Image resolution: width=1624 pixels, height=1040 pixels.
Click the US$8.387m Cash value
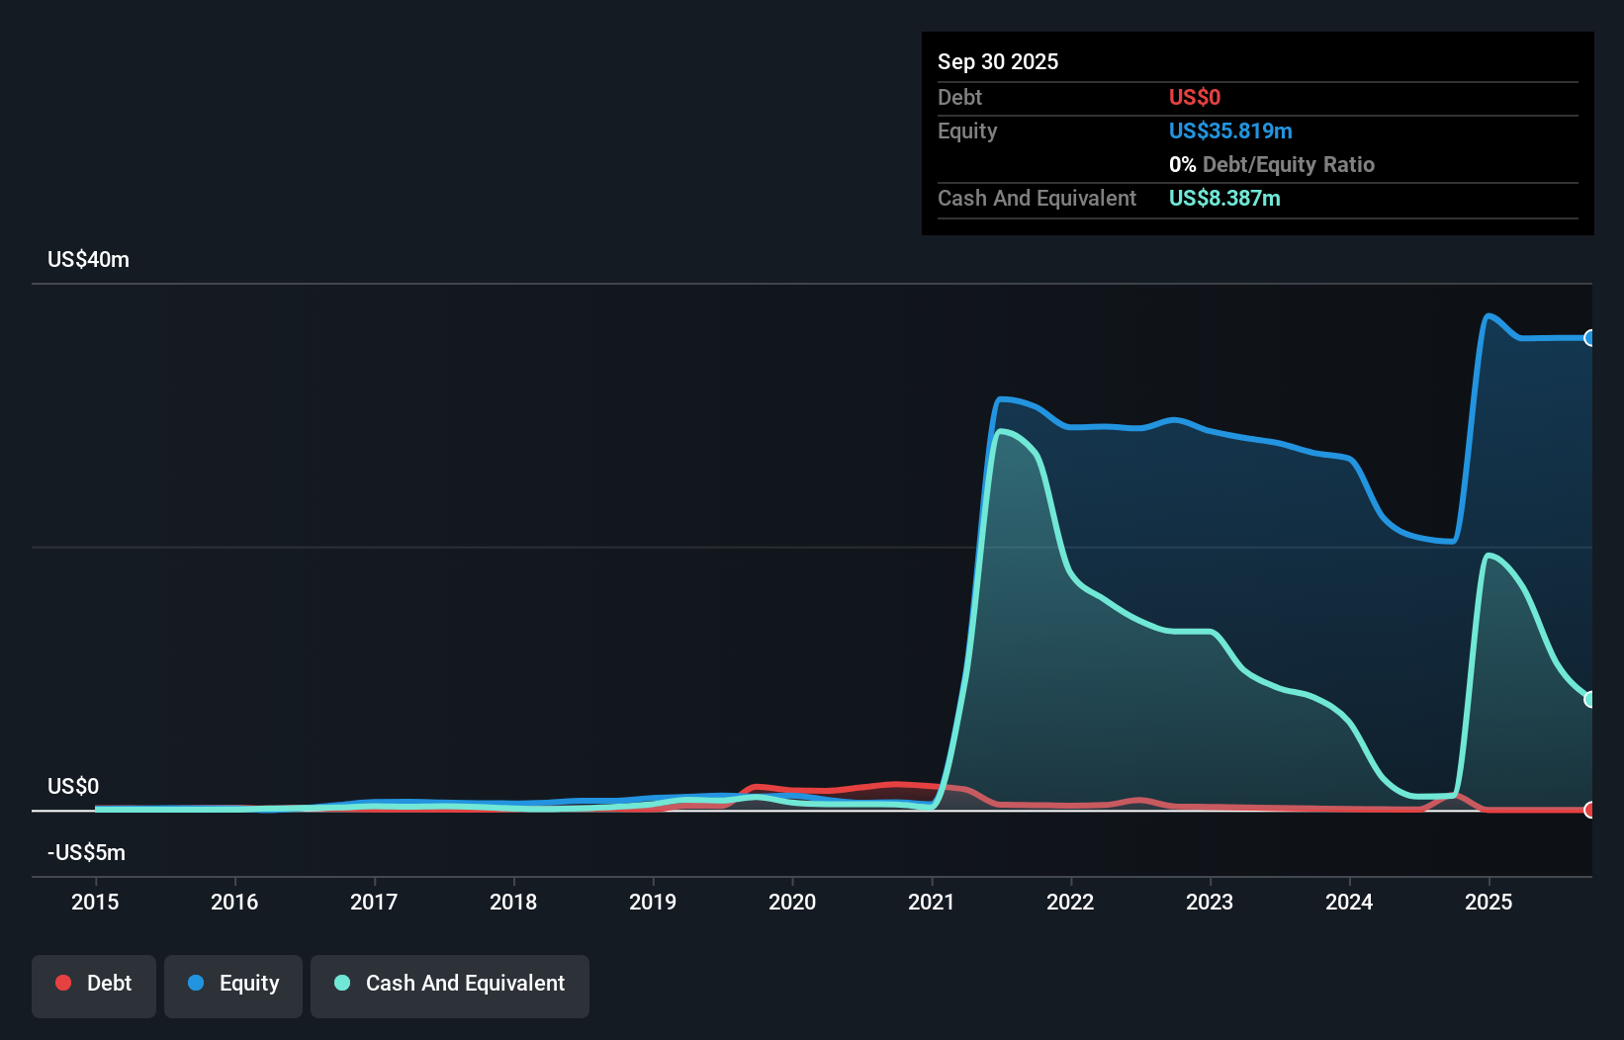pyautogui.click(x=1224, y=198)
